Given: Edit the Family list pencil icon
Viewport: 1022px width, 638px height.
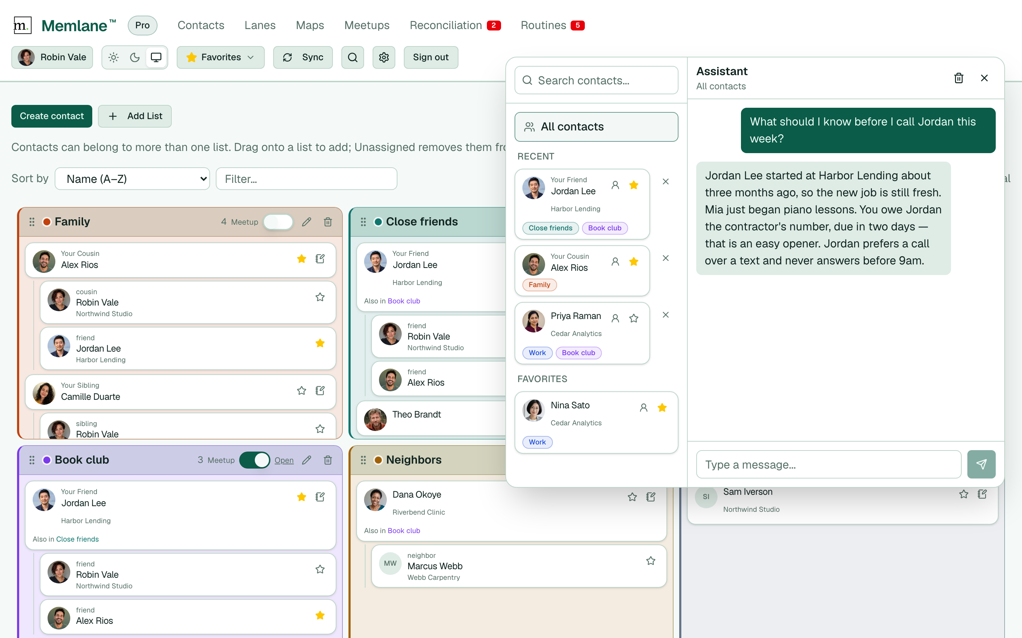Looking at the screenshot, I should coord(307,222).
